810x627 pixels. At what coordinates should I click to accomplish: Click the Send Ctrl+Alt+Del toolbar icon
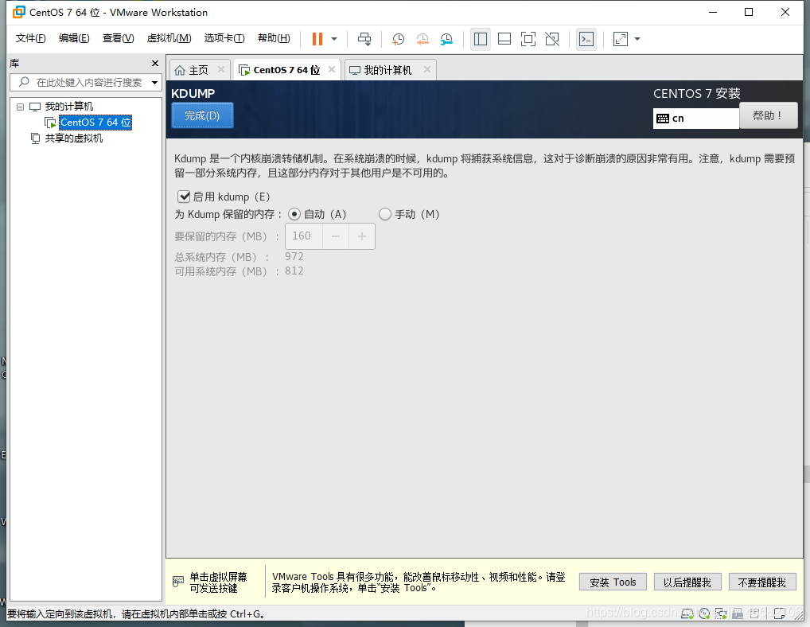(364, 39)
